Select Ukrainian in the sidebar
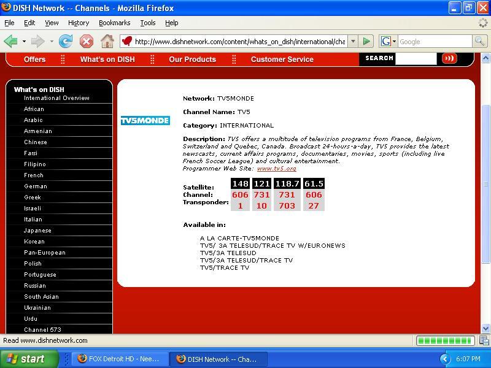This screenshot has height=368, width=491. (x=37, y=308)
